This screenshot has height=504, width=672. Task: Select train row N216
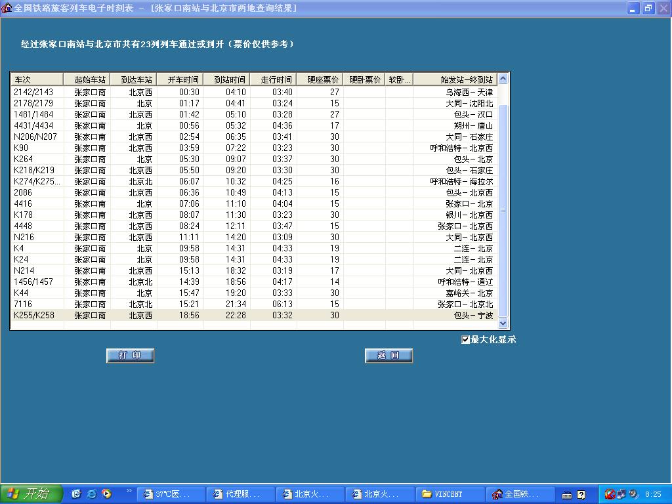coord(254,237)
